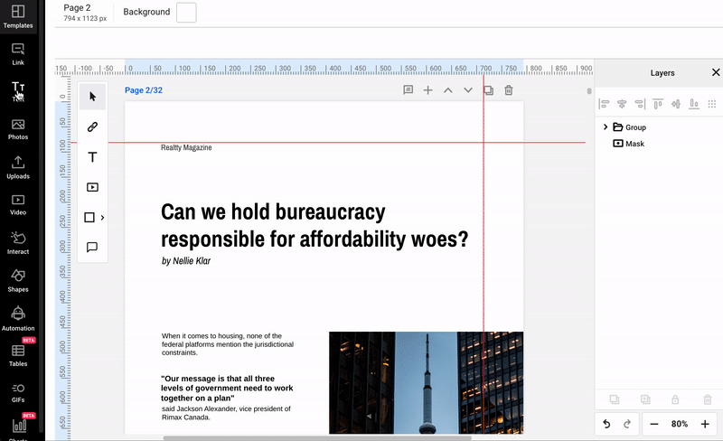Close the Layers panel
This screenshot has height=441, width=723.
[x=716, y=72]
